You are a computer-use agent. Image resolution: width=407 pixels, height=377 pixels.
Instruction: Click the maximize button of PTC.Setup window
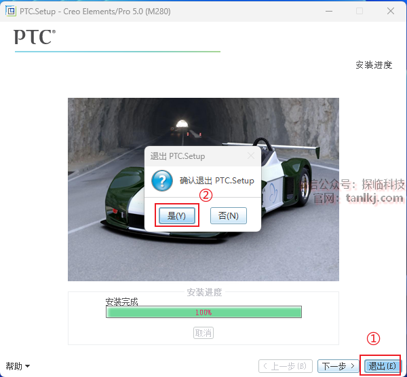[360, 11]
